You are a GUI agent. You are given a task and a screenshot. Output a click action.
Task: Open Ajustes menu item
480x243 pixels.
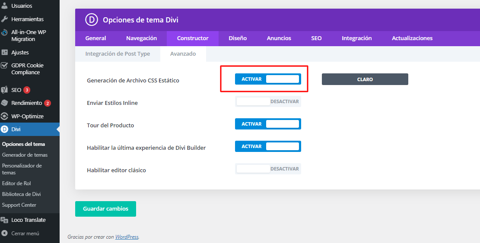(30, 52)
